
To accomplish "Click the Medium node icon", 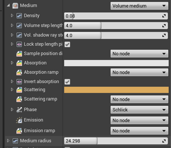I will (15, 5).
